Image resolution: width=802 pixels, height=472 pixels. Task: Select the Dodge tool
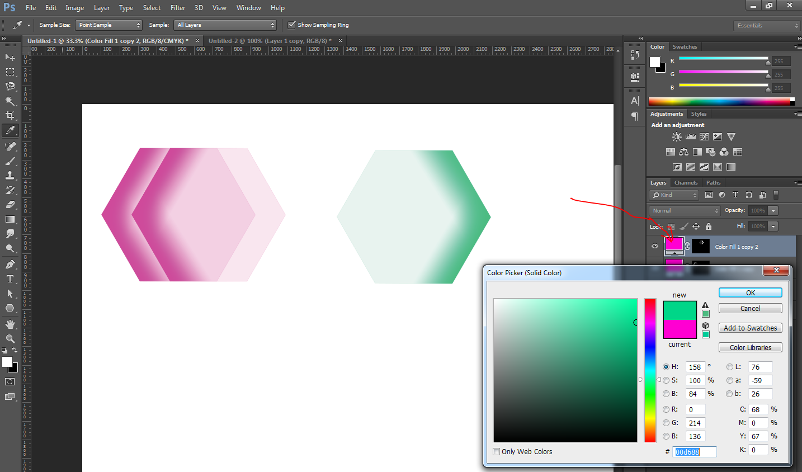pos(10,248)
